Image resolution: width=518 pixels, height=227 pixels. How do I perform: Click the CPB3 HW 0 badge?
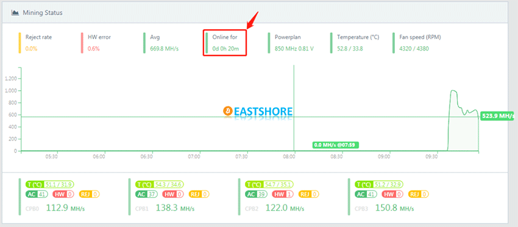(x=393, y=194)
